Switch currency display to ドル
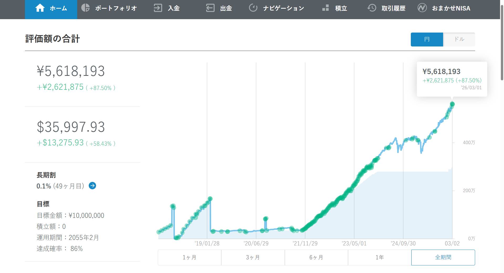The height and width of the screenshot is (273, 504). [x=459, y=39]
